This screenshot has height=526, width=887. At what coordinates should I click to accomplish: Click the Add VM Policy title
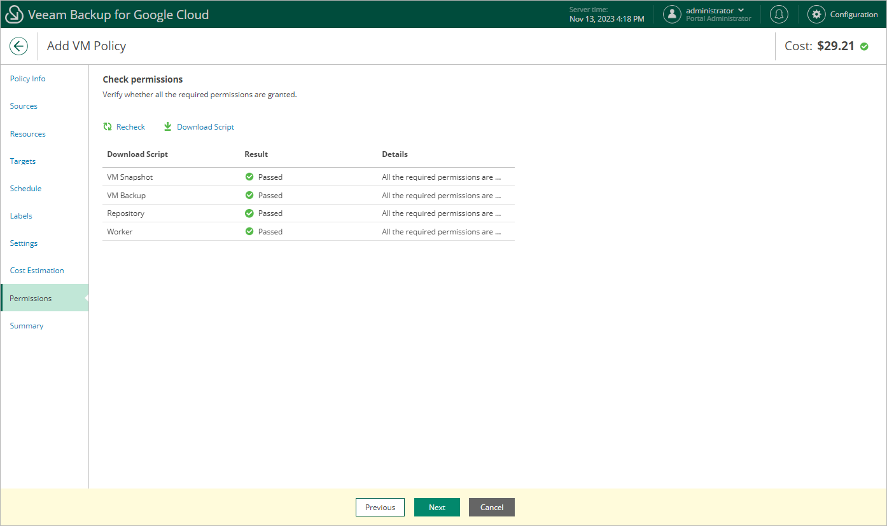coord(87,46)
